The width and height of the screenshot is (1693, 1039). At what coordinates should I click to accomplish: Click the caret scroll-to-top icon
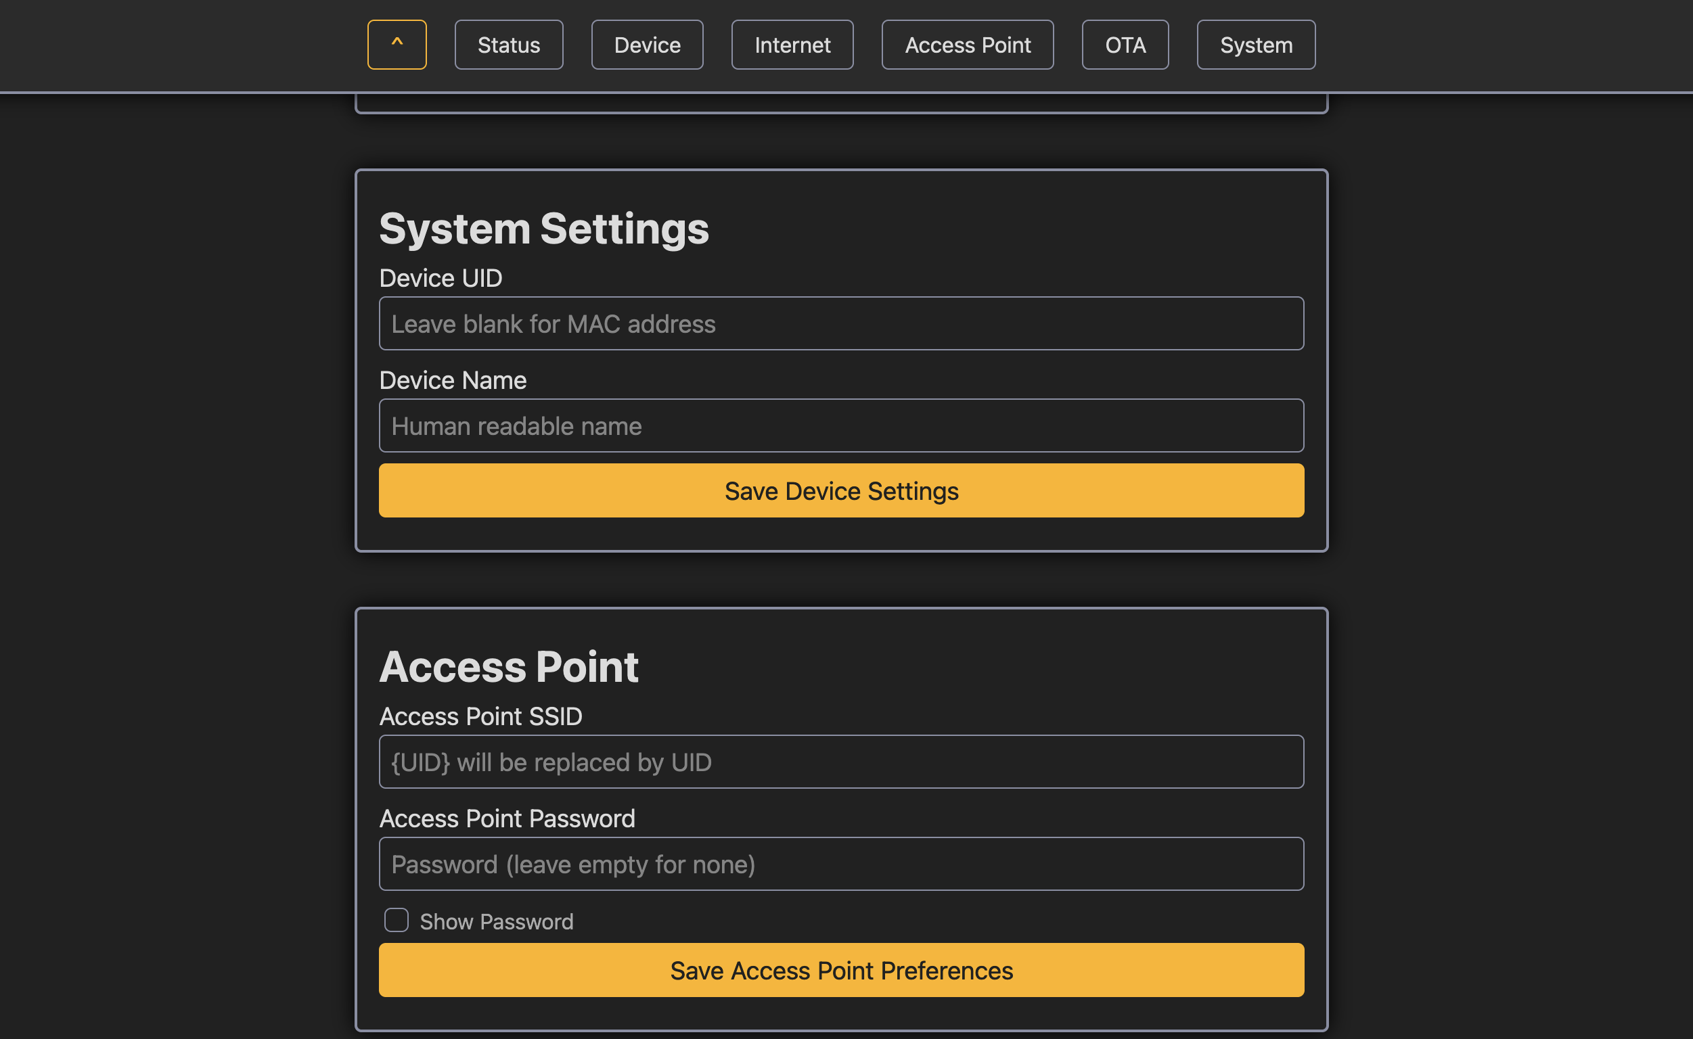coord(397,44)
